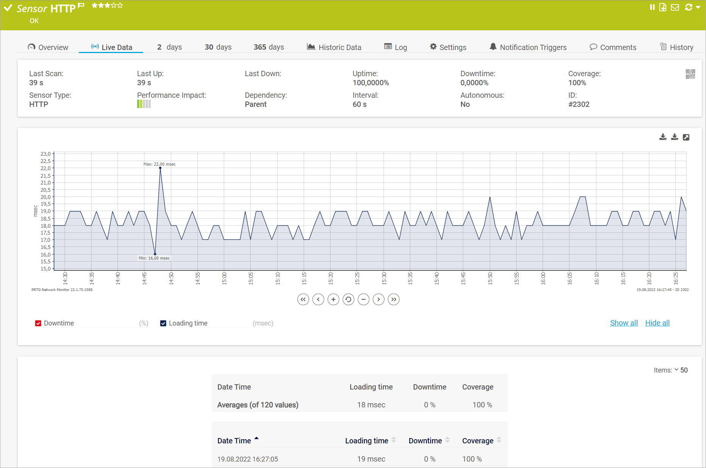Open the header dropdown arrow menu
This screenshot has width=706, height=468.
tap(698, 7)
